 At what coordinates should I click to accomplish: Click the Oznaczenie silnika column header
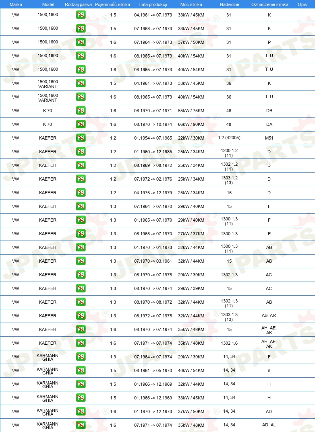pyautogui.click(x=270, y=4)
